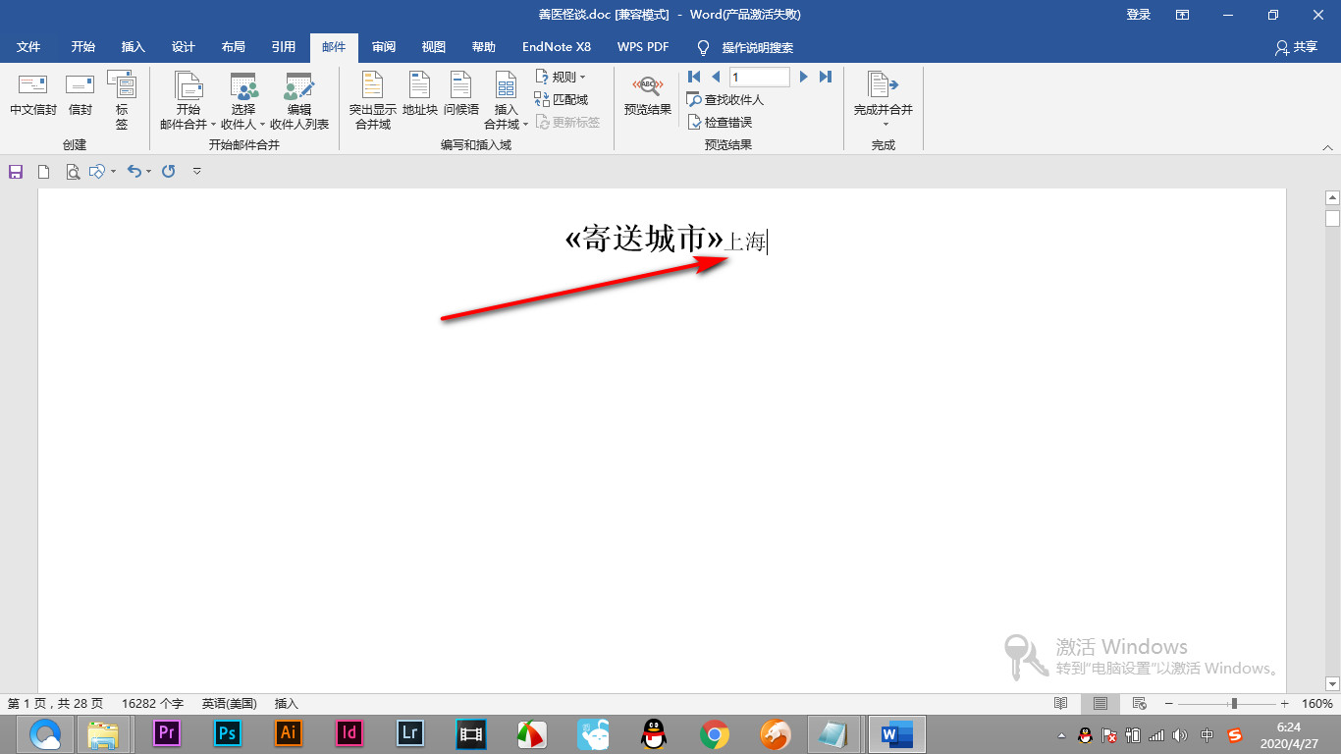Open 查找收件人 to find a recipient
Image resolution: width=1341 pixels, height=754 pixels.
724,99
